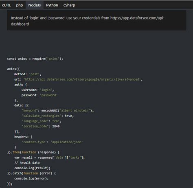Click the 'auth: {' line
This screenshot has height=188, width=193.
pos(21,85)
